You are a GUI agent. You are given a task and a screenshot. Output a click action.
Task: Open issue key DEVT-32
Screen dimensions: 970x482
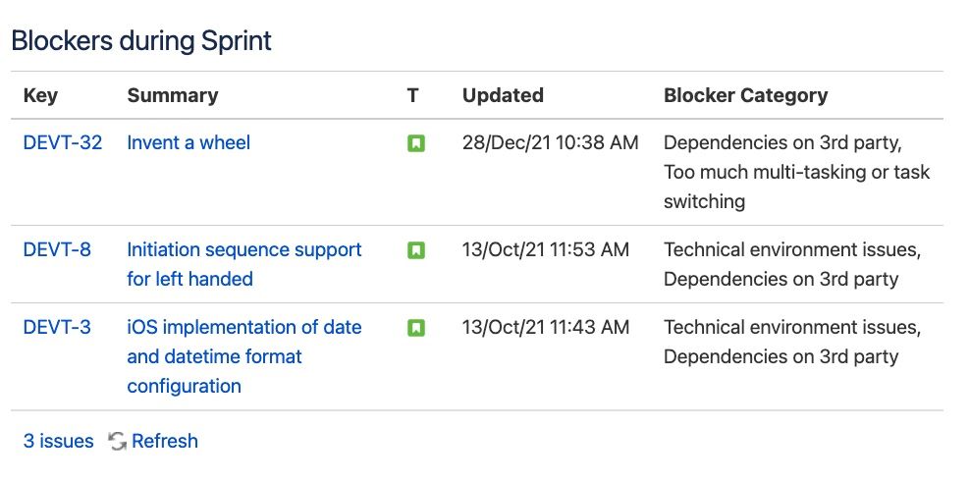tap(63, 143)
